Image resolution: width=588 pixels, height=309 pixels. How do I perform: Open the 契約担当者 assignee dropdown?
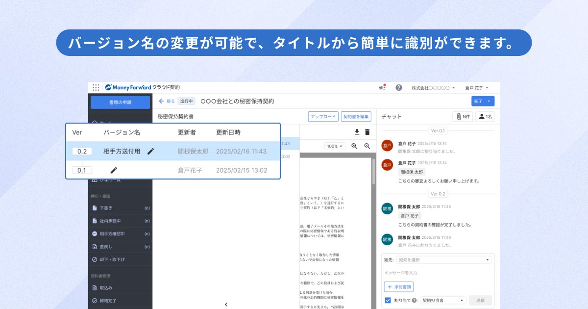point(443,300)
